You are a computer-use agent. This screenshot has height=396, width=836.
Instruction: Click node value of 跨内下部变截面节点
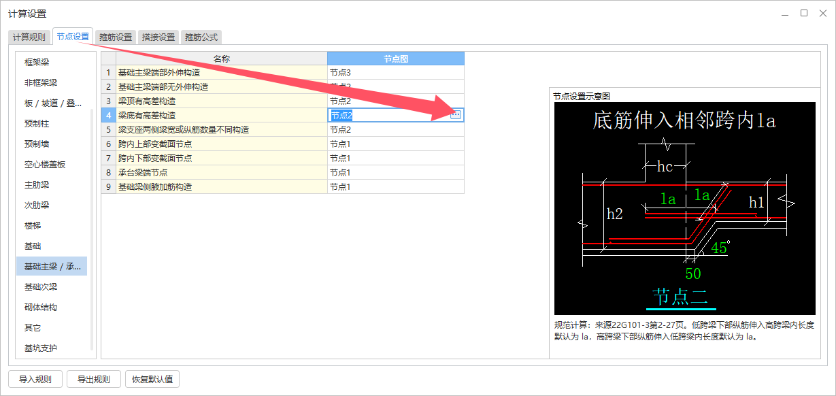[396, 158]
